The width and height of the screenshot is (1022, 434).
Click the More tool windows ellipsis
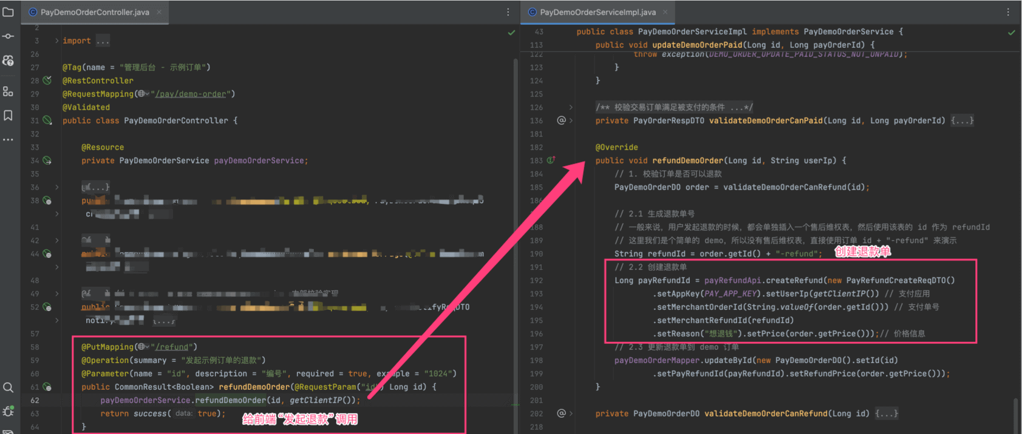(9, 140)
